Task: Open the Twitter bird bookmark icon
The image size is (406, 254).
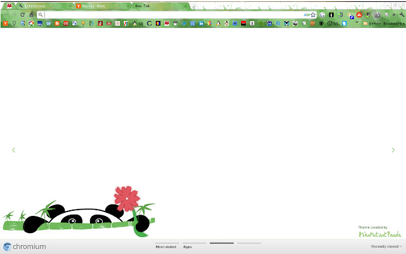Action: coord(184,23)
